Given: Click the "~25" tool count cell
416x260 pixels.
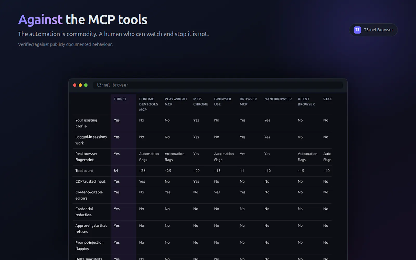Looking at the screenshot, I should [x=168, y=171].
